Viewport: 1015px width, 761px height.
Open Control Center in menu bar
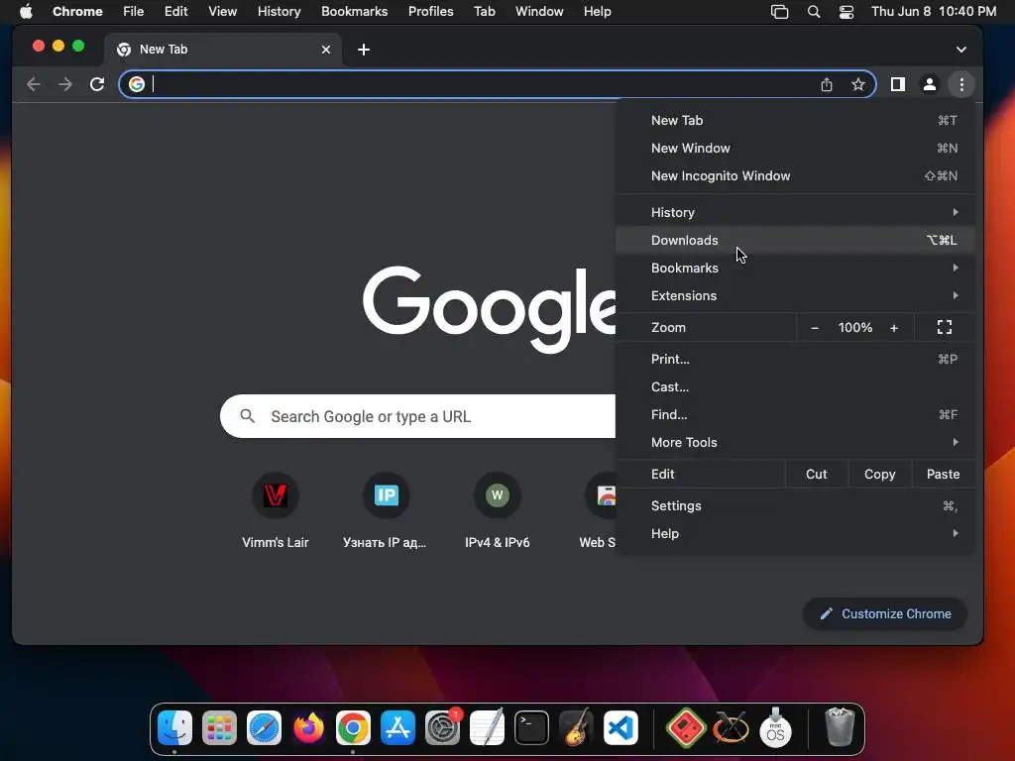click(x=846, y=12)
